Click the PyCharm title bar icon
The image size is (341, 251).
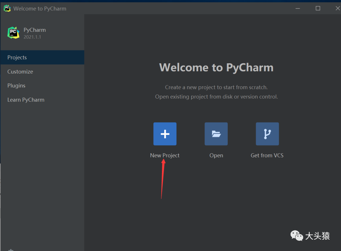[7, 8]
